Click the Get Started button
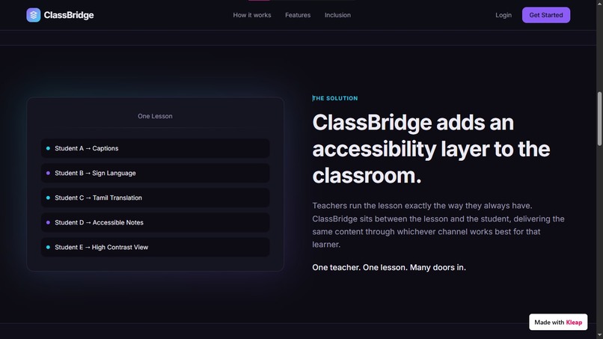 545,15
